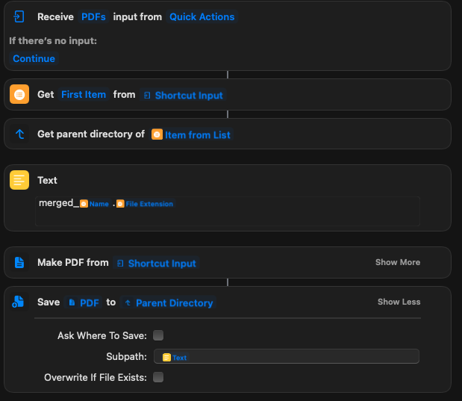Click the yellow Text action icon
Screen dimensions: 462x401
click(x=19, y=180)
